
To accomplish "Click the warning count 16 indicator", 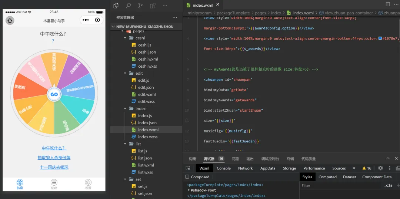I will pyautogui.click(x=367, y=168).
